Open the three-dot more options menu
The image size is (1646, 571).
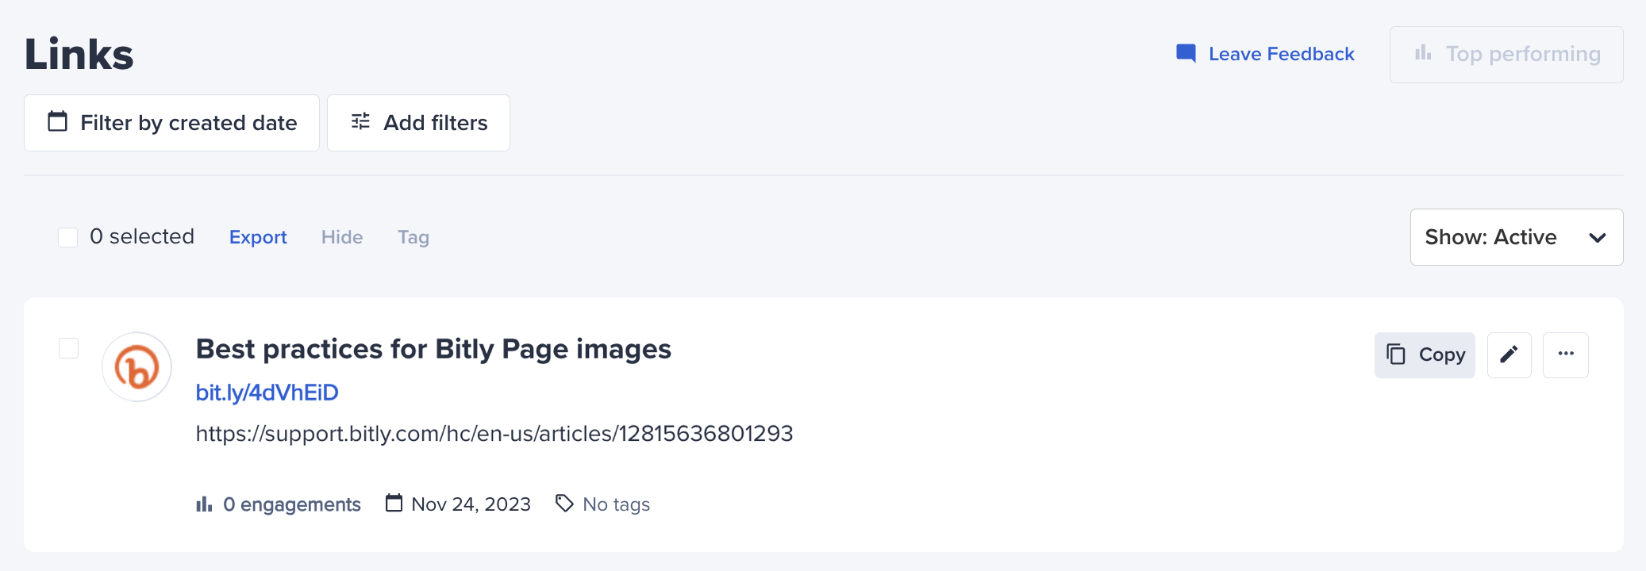(x=1565, y=354)
